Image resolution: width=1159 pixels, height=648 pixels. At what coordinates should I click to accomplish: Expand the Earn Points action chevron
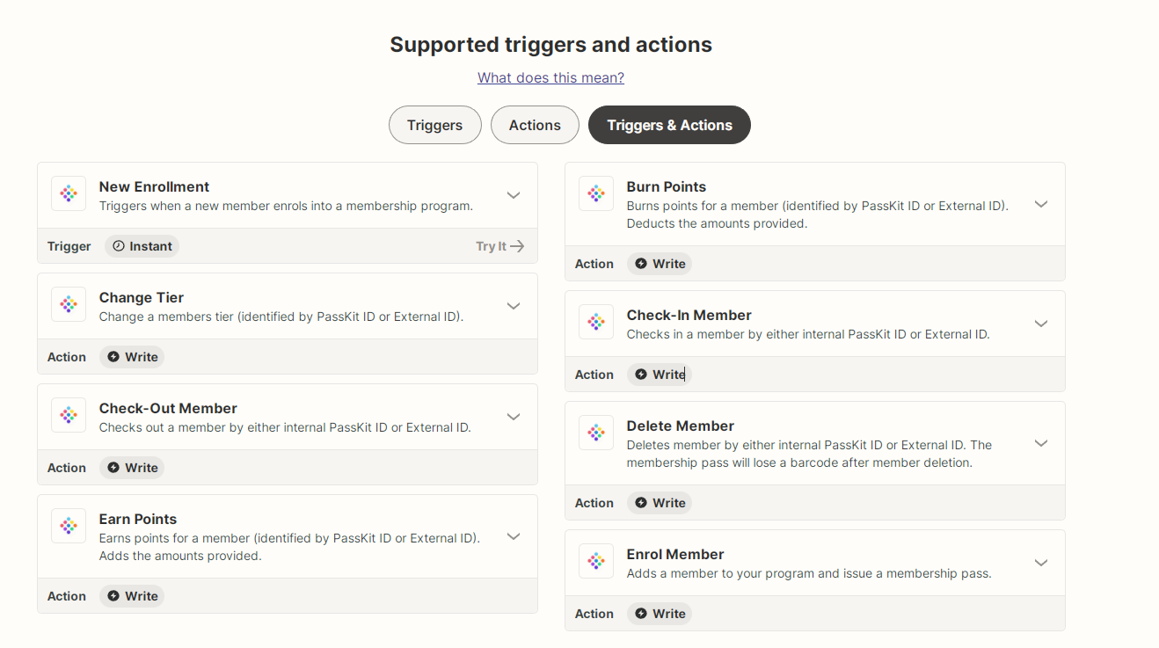[514, 536]
